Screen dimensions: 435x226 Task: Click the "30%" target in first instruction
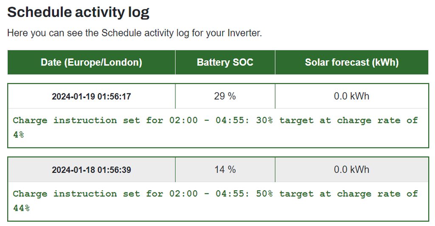(264, 120)
